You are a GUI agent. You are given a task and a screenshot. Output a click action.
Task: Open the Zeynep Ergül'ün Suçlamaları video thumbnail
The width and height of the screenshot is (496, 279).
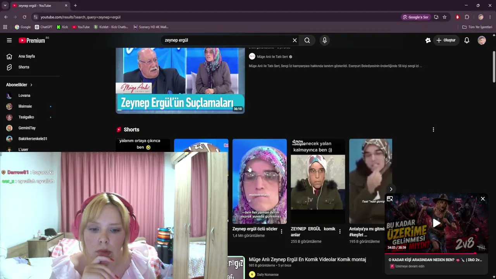point(180,81)
